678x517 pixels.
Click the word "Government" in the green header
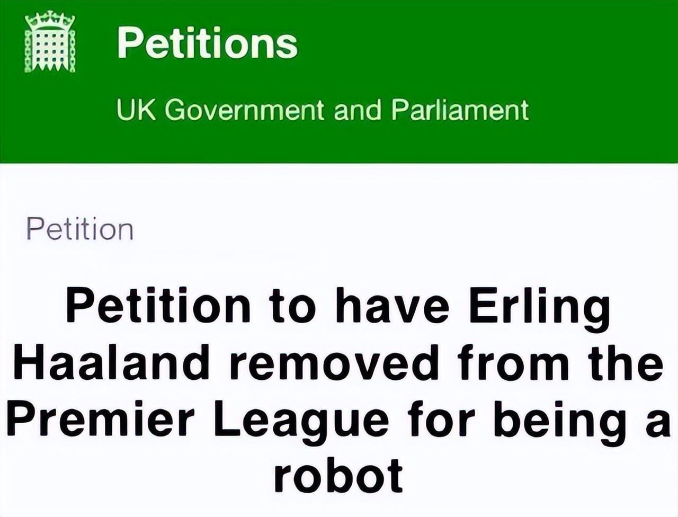point(247,110)
